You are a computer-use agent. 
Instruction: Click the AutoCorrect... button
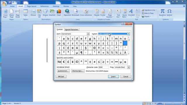pyautogui.click(x=63, y=71)
